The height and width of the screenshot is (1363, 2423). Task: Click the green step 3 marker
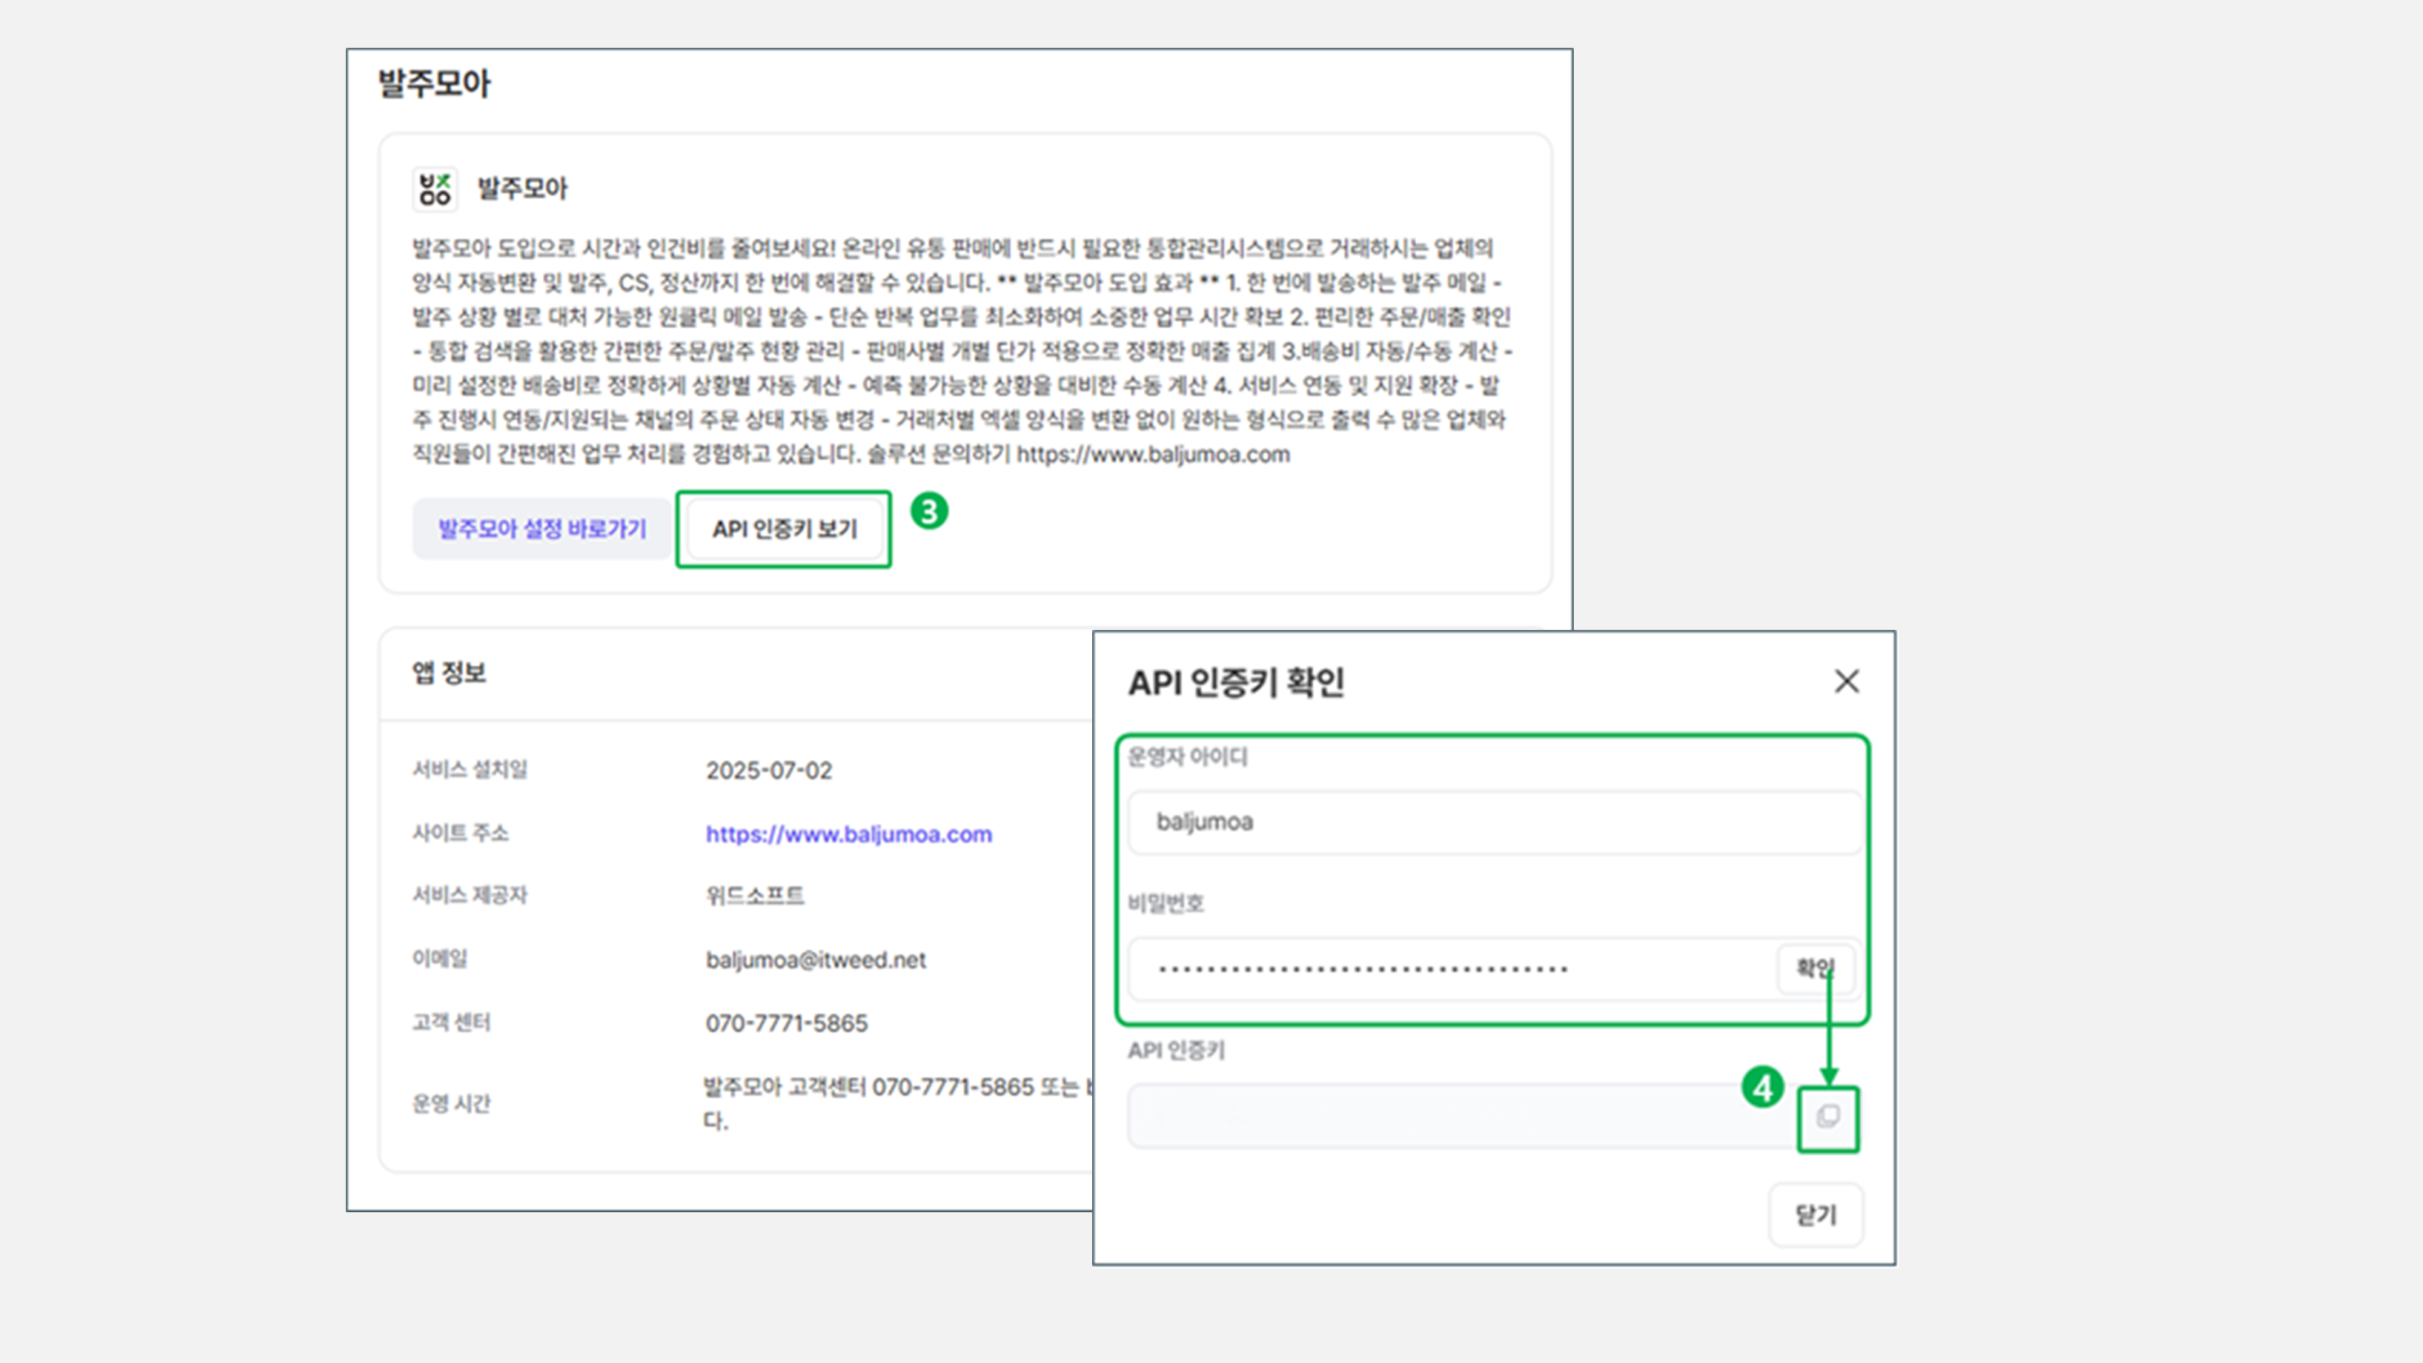point(929,512)
